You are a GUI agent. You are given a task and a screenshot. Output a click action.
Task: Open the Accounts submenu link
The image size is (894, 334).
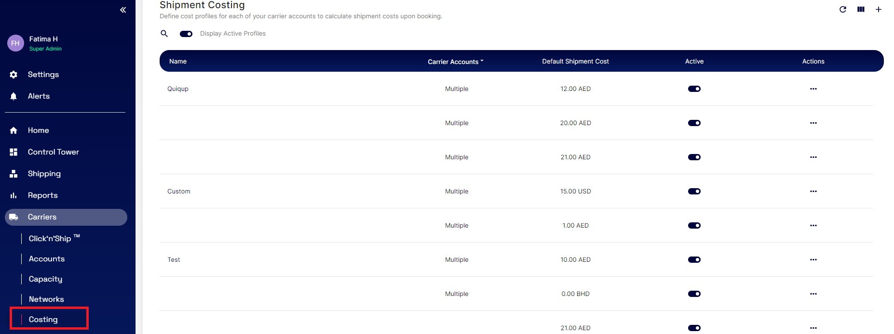tap(47, 259)
